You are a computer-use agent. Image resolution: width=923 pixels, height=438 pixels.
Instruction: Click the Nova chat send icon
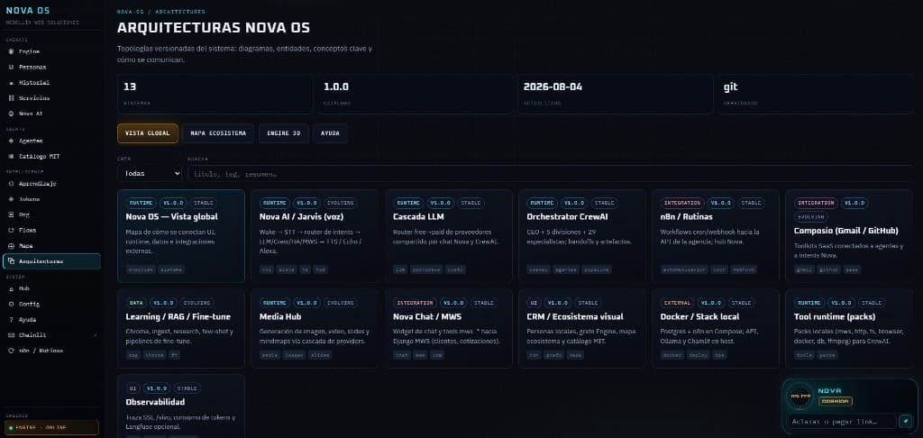coord(905,421)
